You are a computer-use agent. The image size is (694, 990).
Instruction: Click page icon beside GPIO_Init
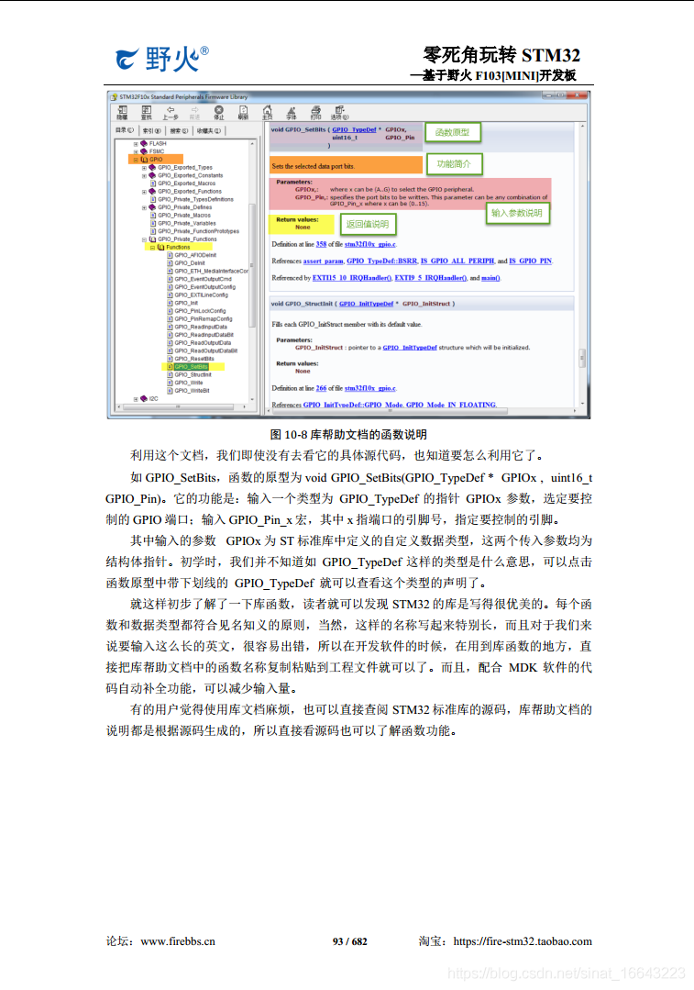170,303
